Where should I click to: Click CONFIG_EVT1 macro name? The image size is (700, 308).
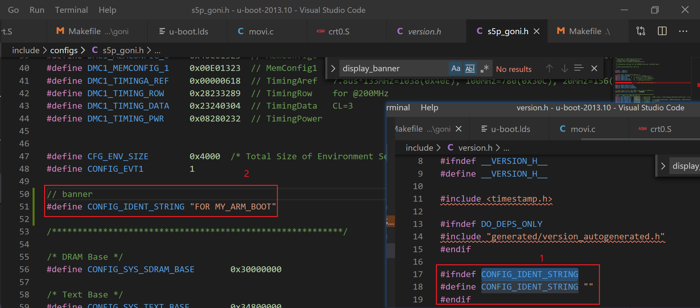[115, 169]
